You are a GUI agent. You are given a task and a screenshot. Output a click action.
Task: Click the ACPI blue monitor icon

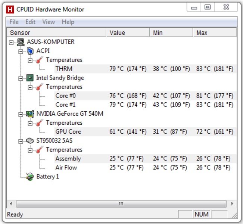coord(30,51)
